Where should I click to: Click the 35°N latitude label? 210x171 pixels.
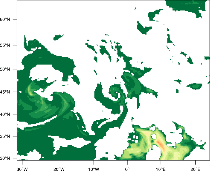pyautogui.click(x=5, y=136)
